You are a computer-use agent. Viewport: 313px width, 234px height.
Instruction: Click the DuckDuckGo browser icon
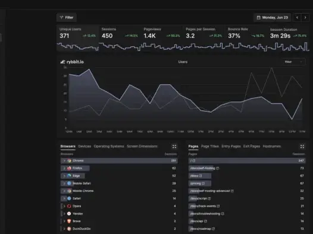(69, 229)
